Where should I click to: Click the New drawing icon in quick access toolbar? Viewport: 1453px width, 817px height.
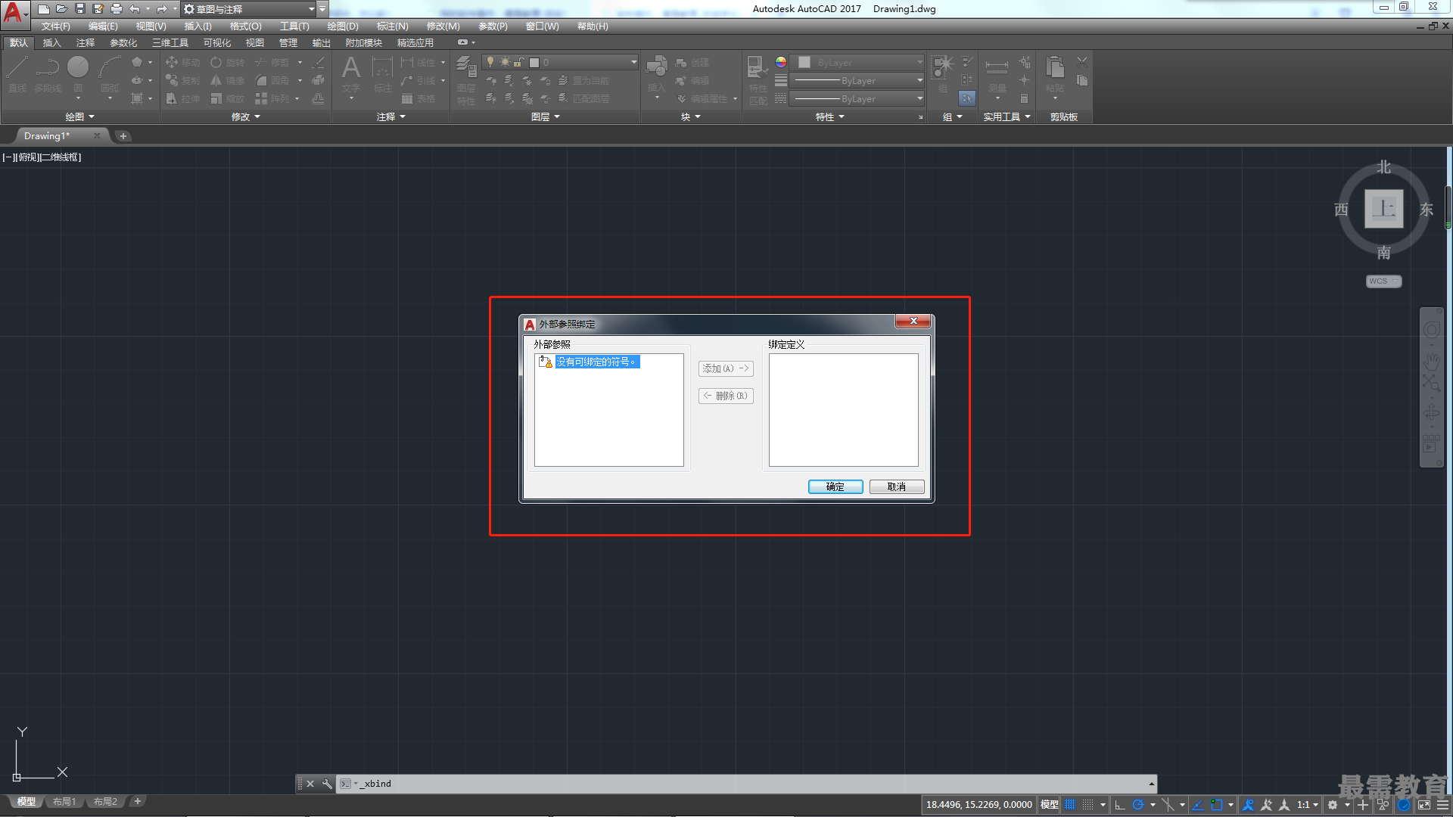tap(44, 9)
